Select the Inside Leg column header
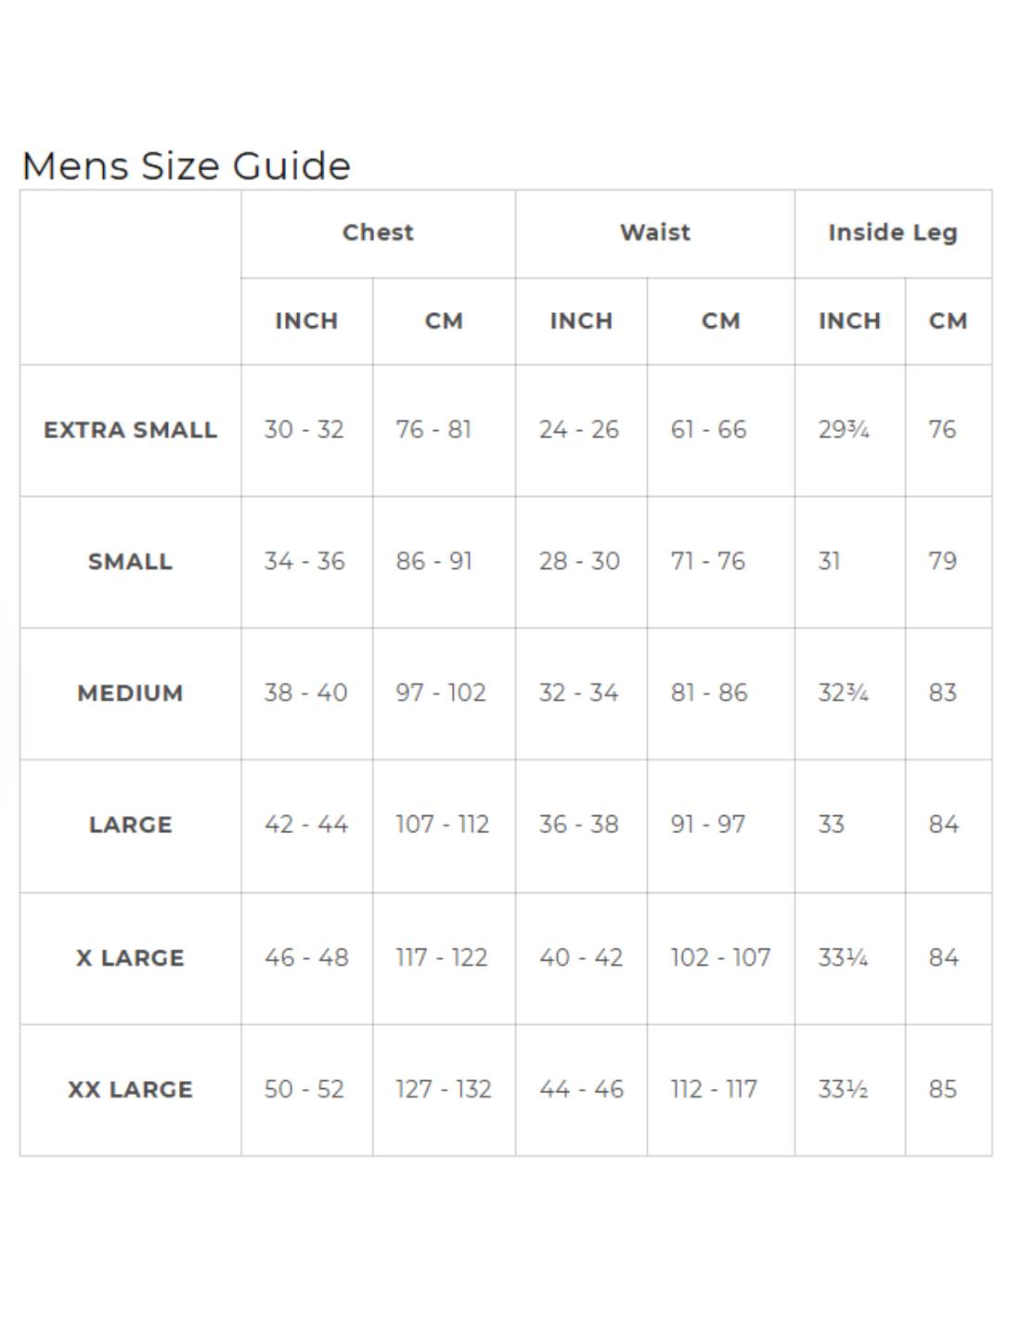The image size is (1021, 1326). 892,232
